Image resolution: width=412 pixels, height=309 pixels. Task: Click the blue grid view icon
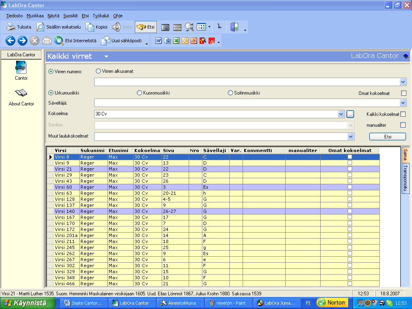[201, 27]
